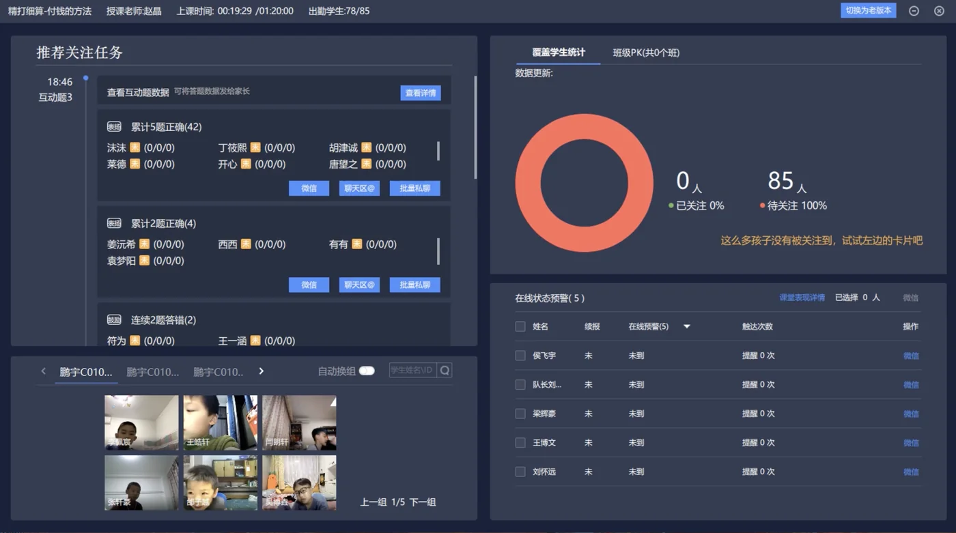956x533 pixels.
Task: Open the 在线预警(5) filter dropdown arrow
Action: [x=687, y=327]
